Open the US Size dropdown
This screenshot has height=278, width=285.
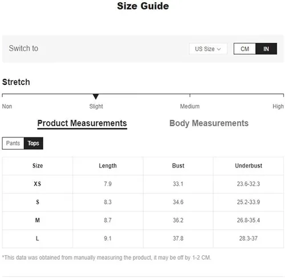click(208, 49)
